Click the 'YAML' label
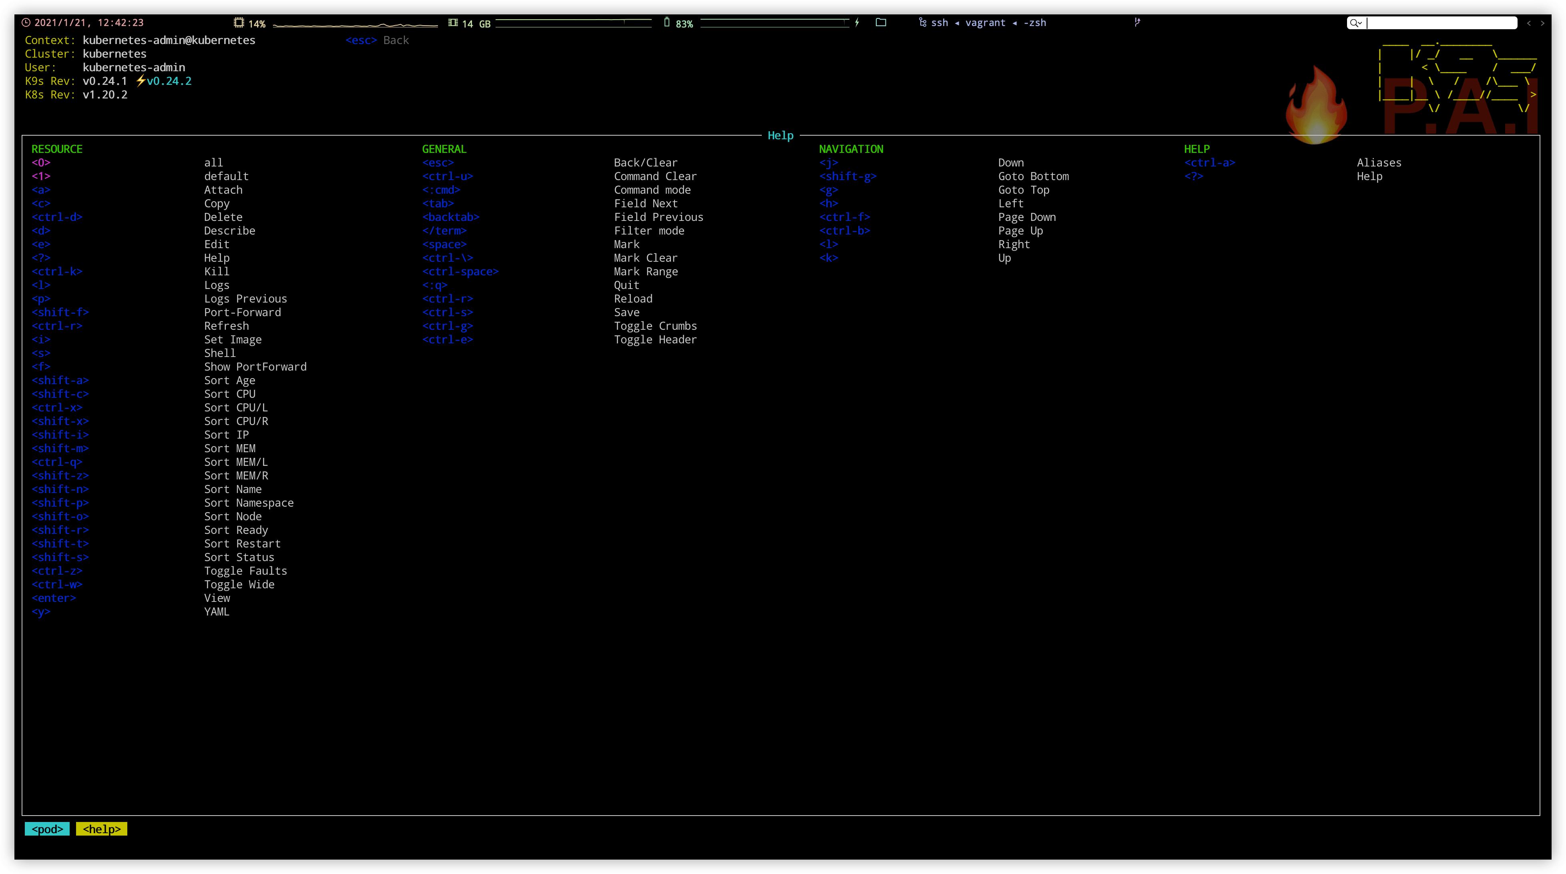The image size is (1566, 874). (217, 611)
